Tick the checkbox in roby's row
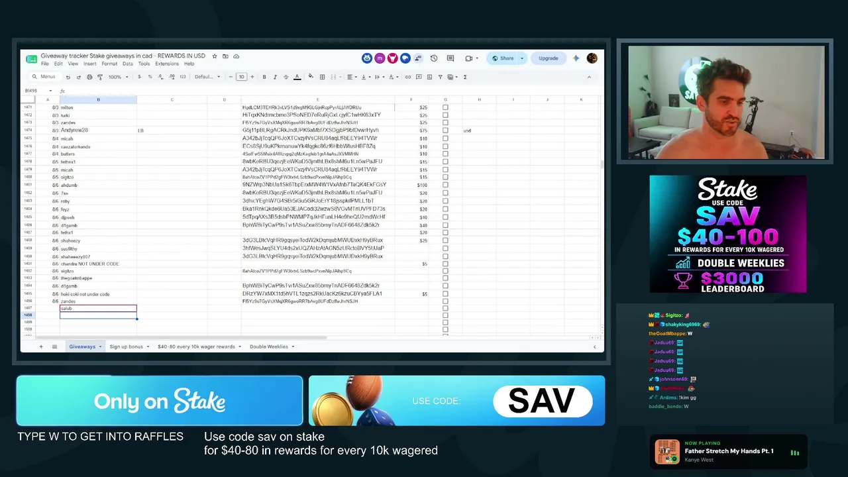Screen dimensions: 848x477 coord(445,201)
